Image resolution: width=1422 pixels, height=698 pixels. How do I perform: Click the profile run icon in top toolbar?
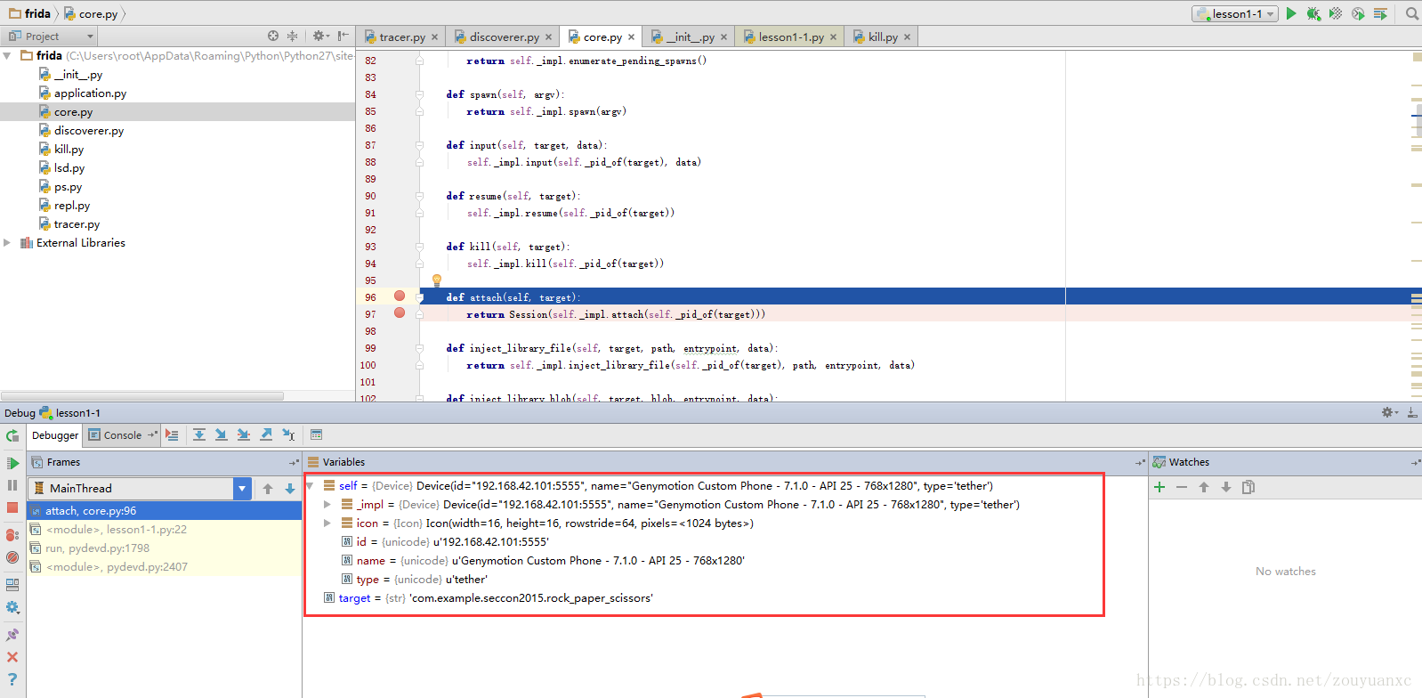[1358, 13]
